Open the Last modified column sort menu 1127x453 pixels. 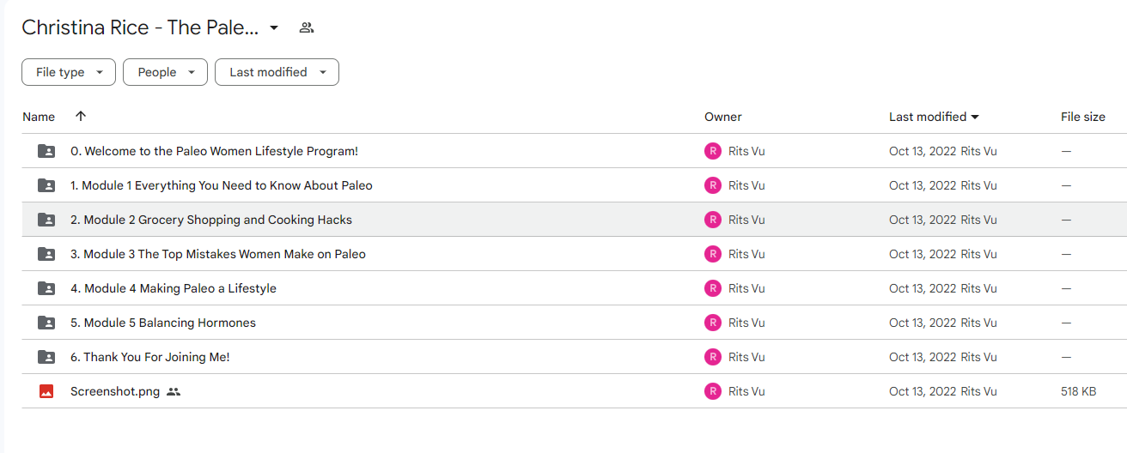(935, 117)
